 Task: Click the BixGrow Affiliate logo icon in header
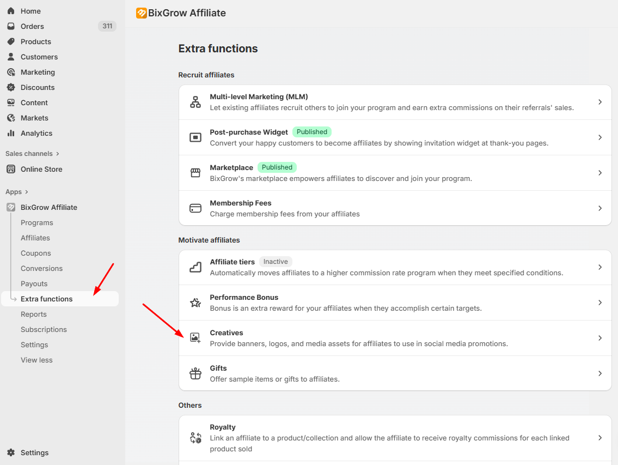coord(142,13)
